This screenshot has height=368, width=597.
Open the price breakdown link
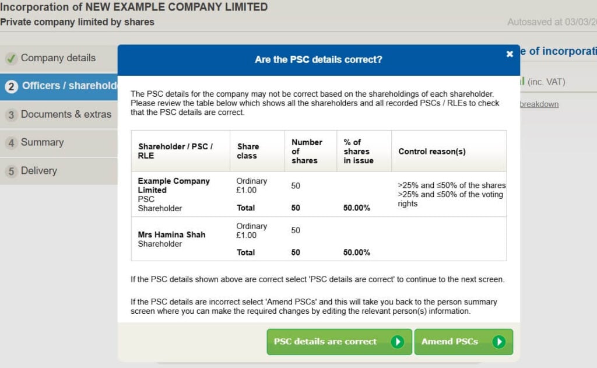539,104
